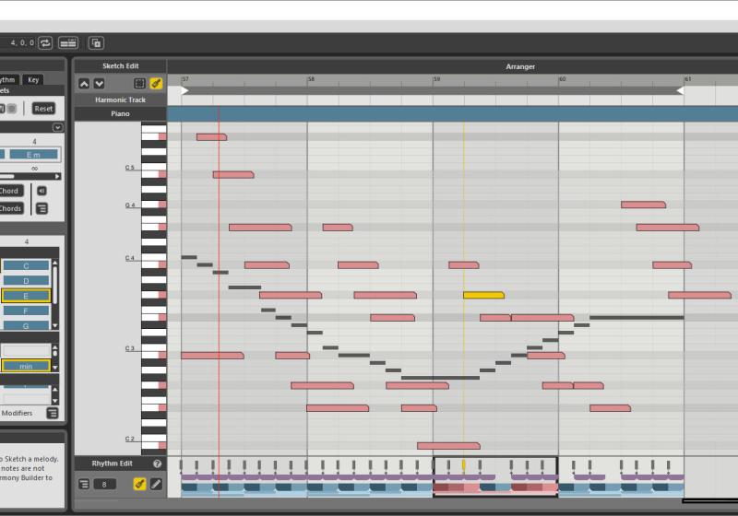
Task: Click the yellow rhythm marker in Rhythm Edit
Action: pyautogui.click(x=464, y=465)
